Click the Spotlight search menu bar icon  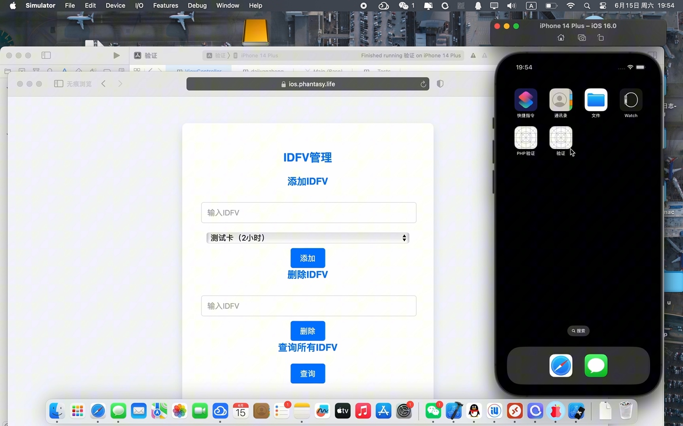(587, 6)
